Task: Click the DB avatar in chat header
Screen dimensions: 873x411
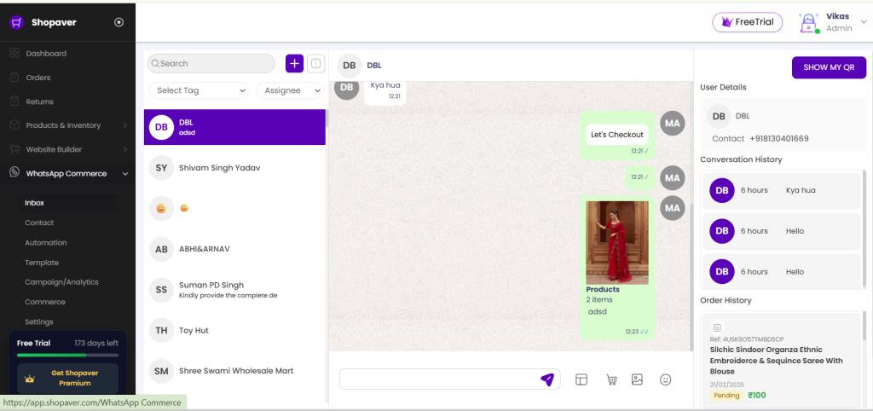Action: 349,66
